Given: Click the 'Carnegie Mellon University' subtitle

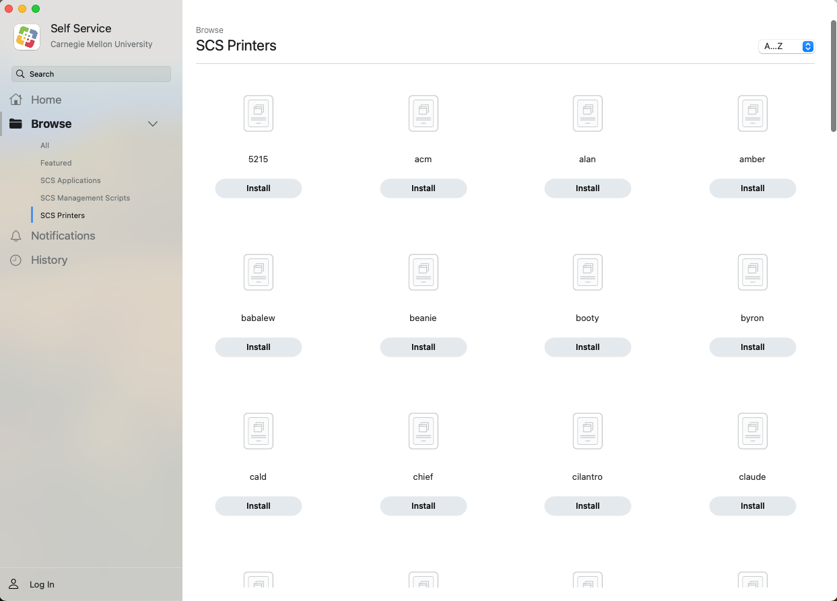Looking at the screenshot, I should (102, 44).
